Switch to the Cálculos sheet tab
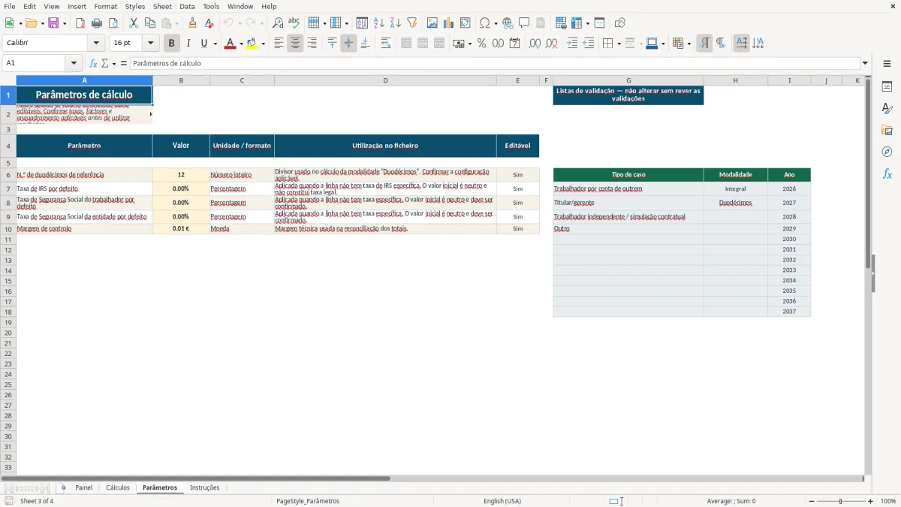The image size is (901, 507). [118, 487]
